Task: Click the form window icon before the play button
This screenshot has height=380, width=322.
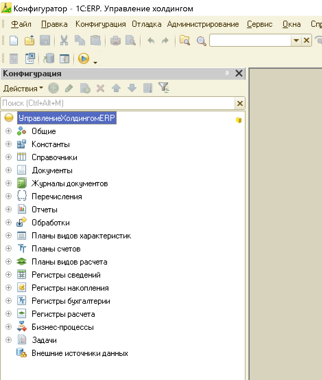Action: [x=64, y=59]
